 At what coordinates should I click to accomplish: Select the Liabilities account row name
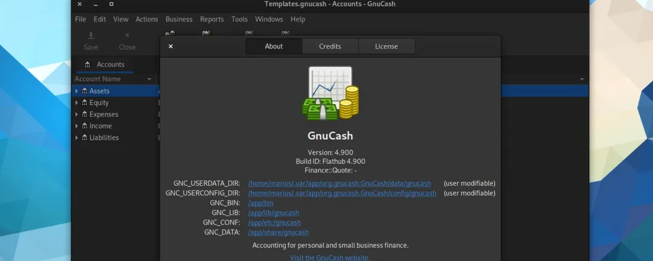(104, 137)
